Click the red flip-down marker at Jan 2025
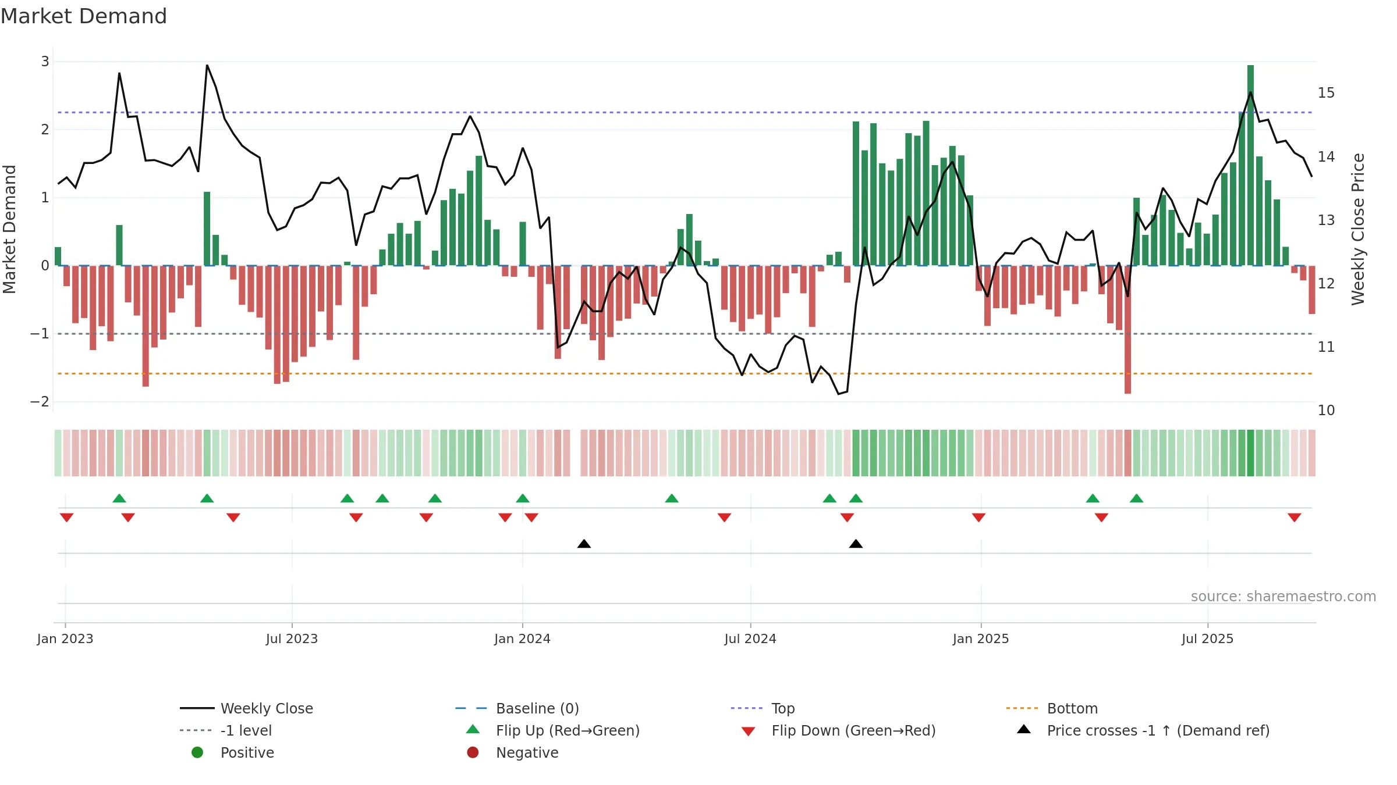 click(978, 518)
